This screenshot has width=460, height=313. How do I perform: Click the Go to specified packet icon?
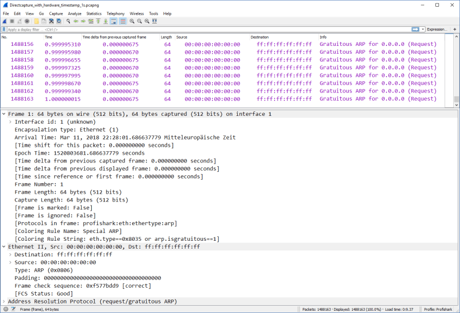(x=91, y=21)
